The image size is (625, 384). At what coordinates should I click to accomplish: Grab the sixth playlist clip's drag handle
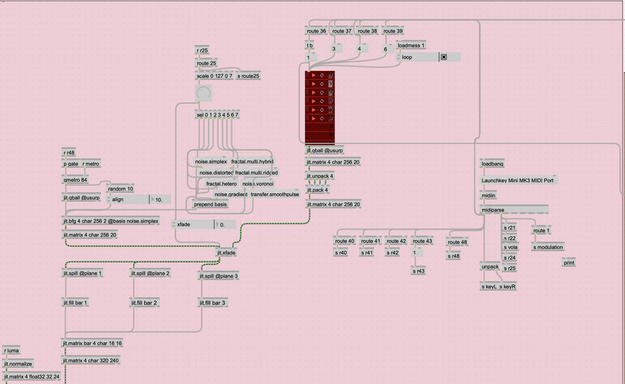(307, 118)
